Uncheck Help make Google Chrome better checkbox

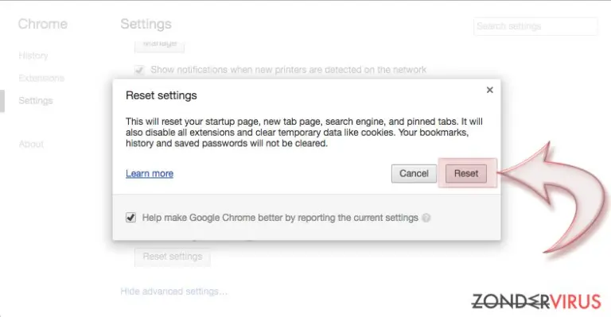(131, 218)
